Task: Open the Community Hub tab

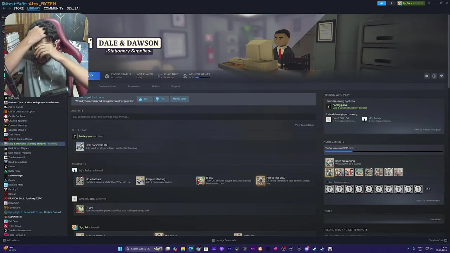Action: tap(107, 86)
